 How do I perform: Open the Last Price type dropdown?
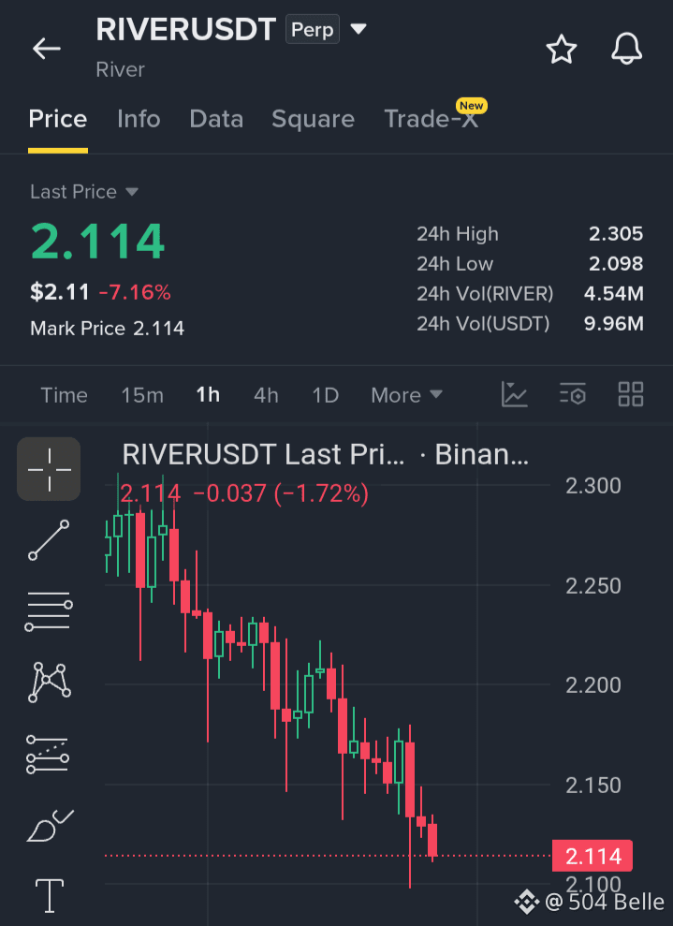pyautogui.click(x=84, y=192)
